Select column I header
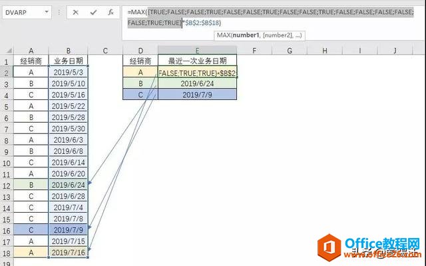The image size is (426, 266). 359,51
